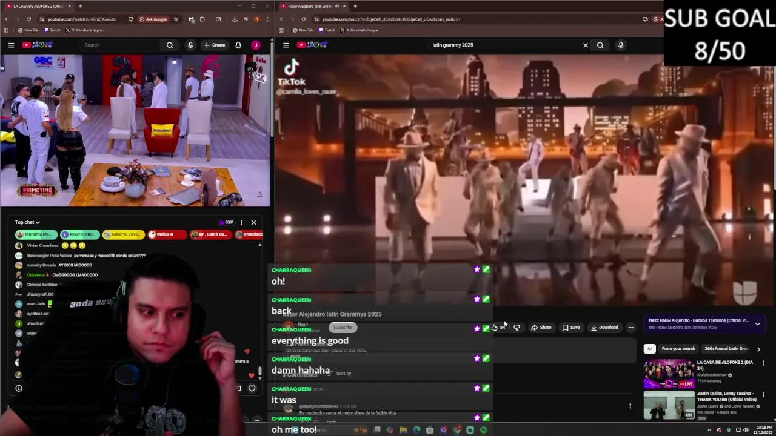Click the Minerva Love... chat chip
The width and height of the screenshot is (776, 436).
[x=123, y=234]
